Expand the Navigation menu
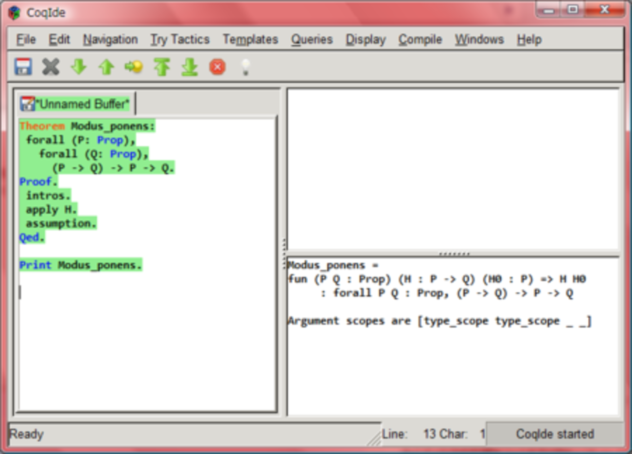This screenshot has width=632, height=454. click(x=110, y=39)
